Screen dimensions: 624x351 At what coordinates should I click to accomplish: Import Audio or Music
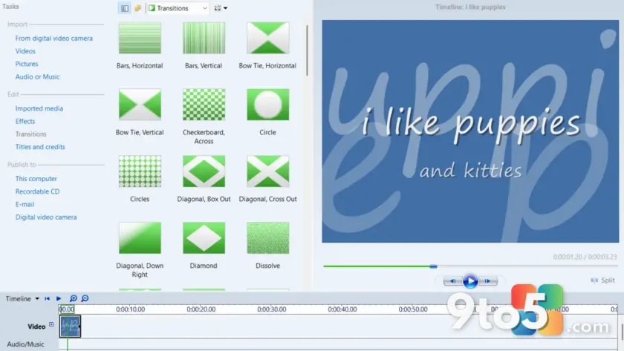37,76
